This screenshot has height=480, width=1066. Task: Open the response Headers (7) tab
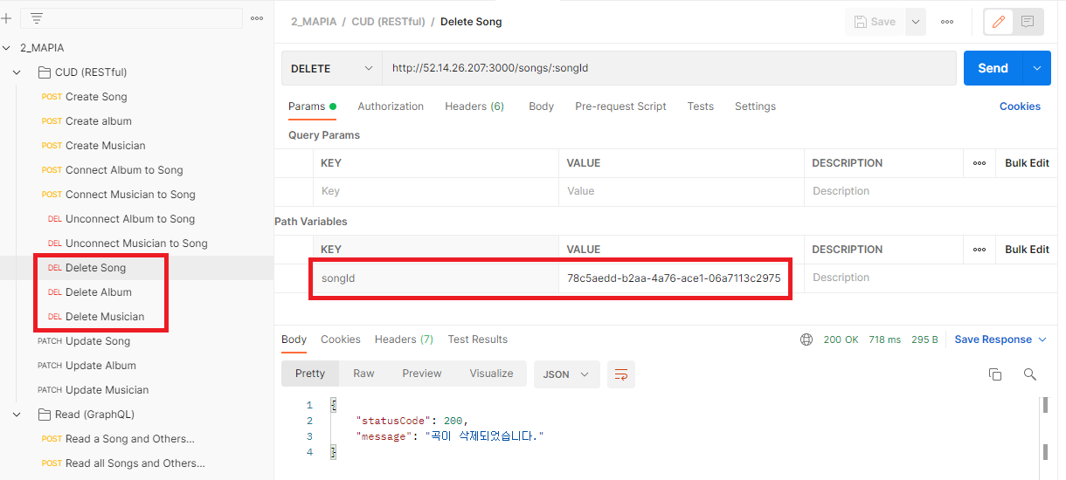pos(404,339)
